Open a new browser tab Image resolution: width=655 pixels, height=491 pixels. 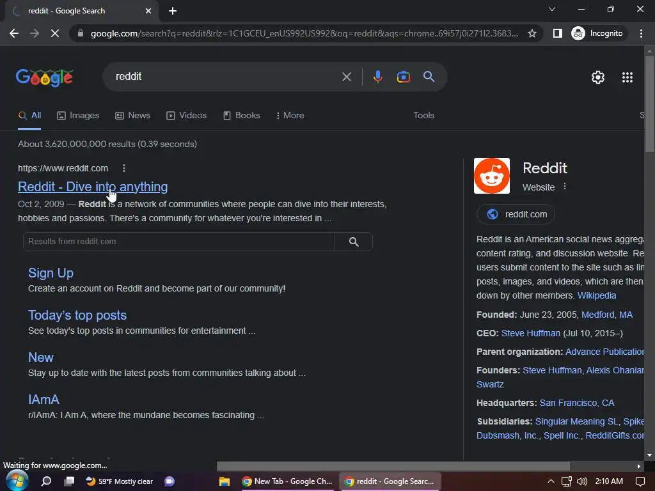173,11
